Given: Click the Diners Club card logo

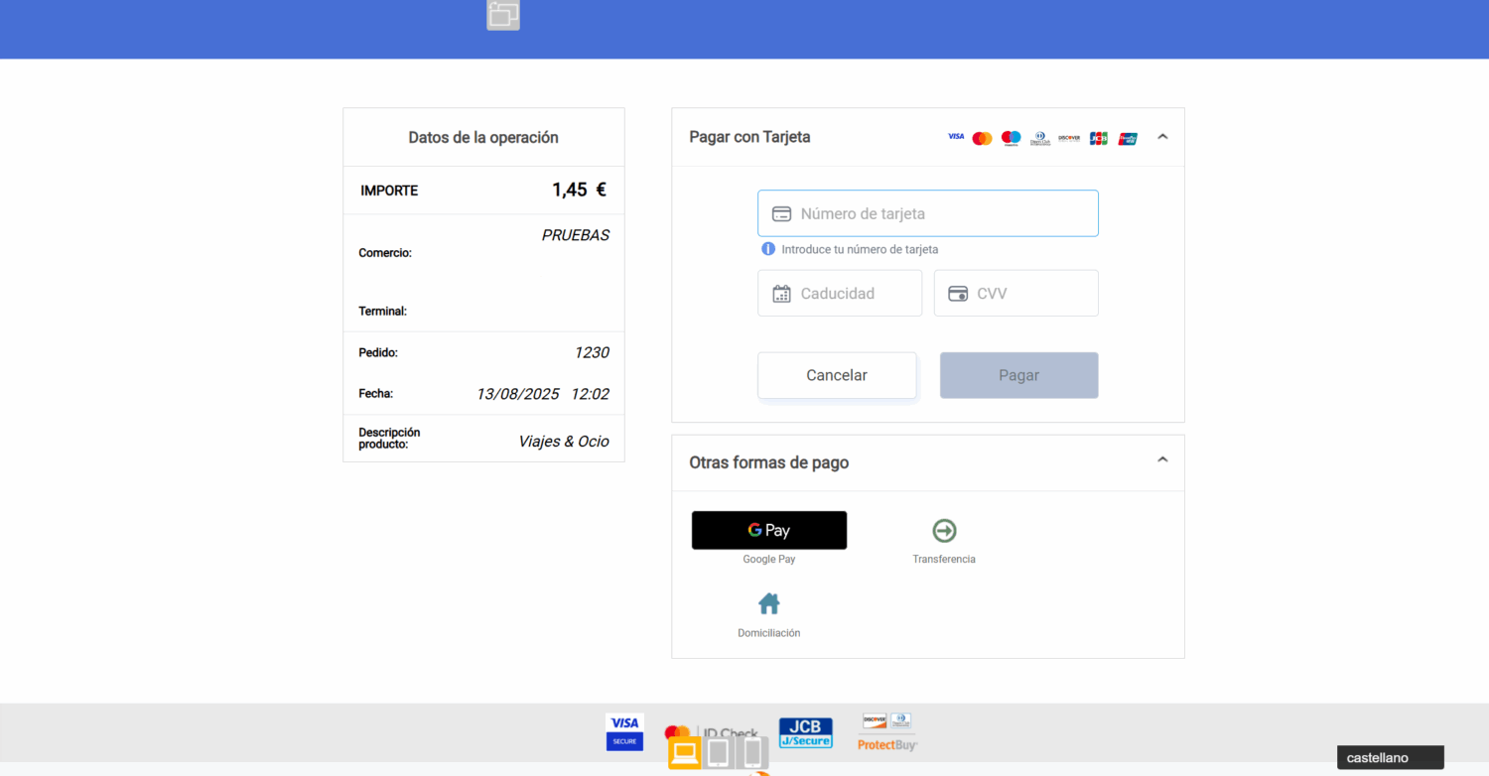Looking at the screenshot, I should click(x=1039, y=138).
